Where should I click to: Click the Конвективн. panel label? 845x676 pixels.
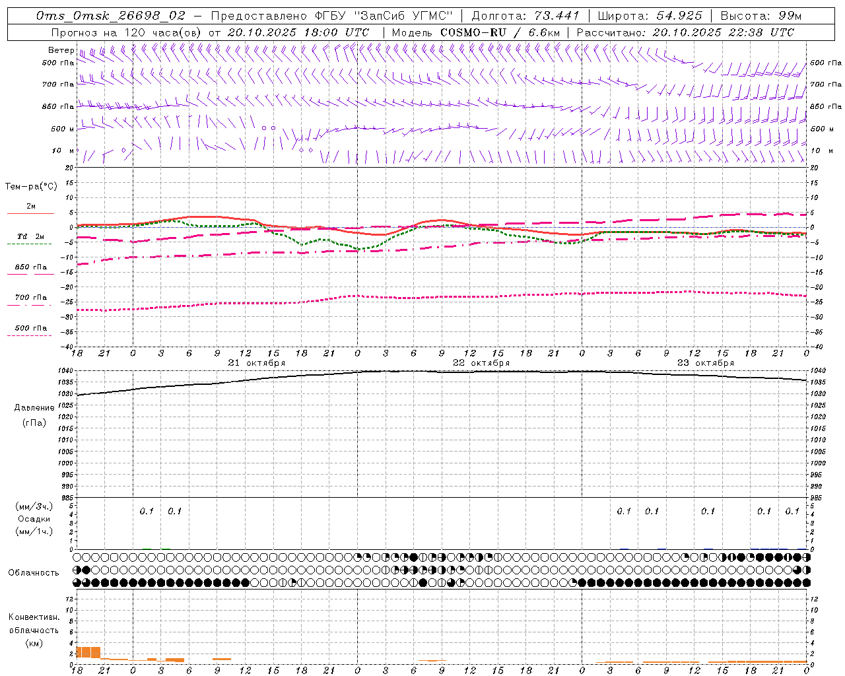click(x=34, y=617)
